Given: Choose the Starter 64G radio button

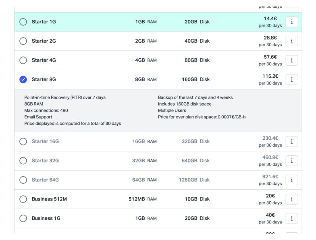Looking at the screenshot, I should [23, 180].
